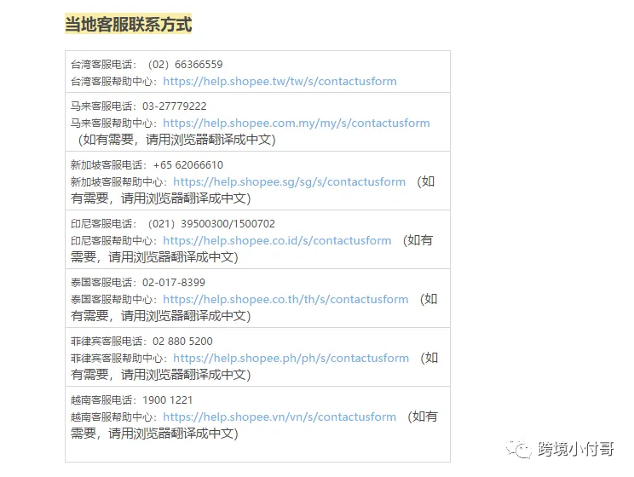
Task: Open the Taiwan help center contactusform link
Action: click(x=280, y=81)
